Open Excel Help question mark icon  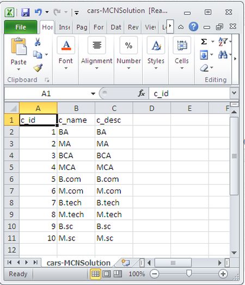point(193,27)
